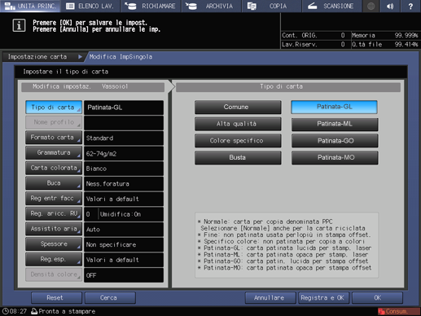This screenshot has width=421, height=316.
Task: Select Comune paper type
Action: point(238,107)
